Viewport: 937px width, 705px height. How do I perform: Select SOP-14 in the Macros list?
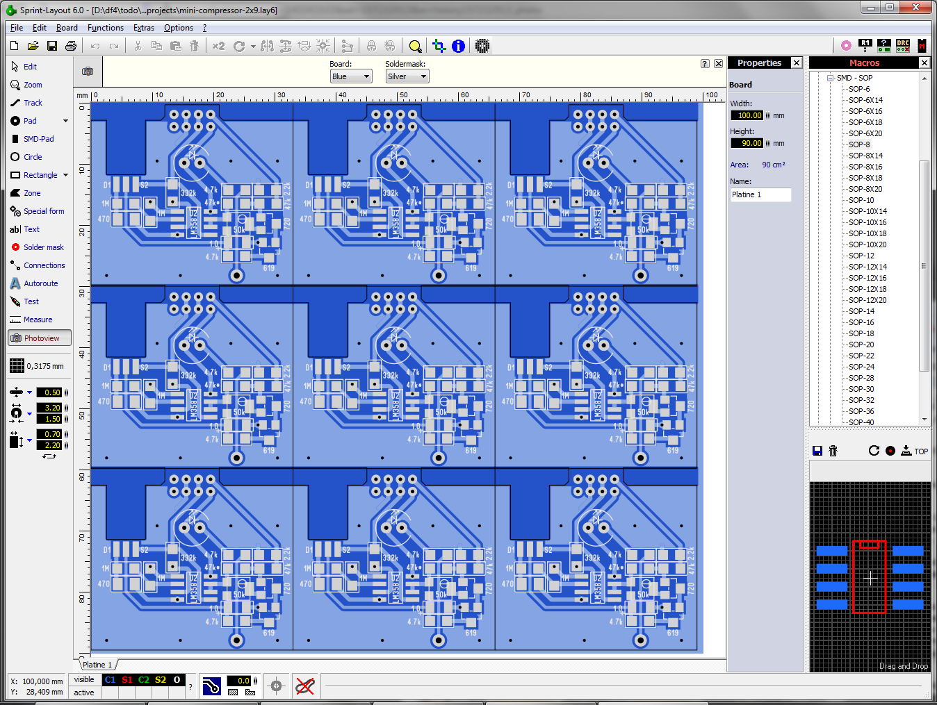point(861,311)
